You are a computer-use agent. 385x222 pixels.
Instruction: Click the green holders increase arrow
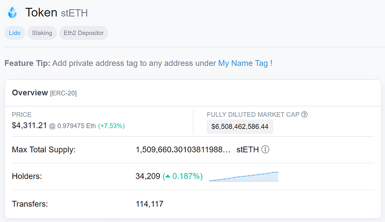pyautogui.click(x=168, y=176)
